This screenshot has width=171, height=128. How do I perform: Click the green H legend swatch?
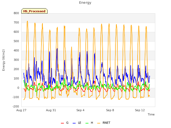[87, 123]
